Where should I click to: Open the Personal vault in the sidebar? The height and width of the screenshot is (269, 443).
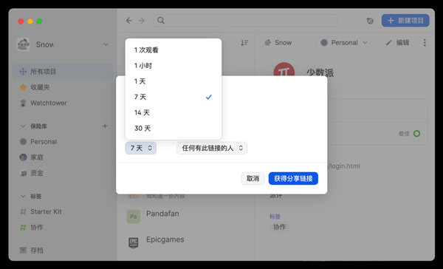(x=63, y=142)
